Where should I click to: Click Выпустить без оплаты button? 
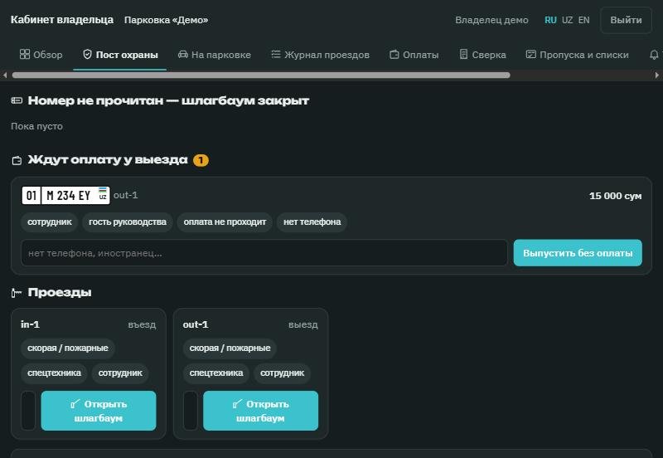point(578,253)
